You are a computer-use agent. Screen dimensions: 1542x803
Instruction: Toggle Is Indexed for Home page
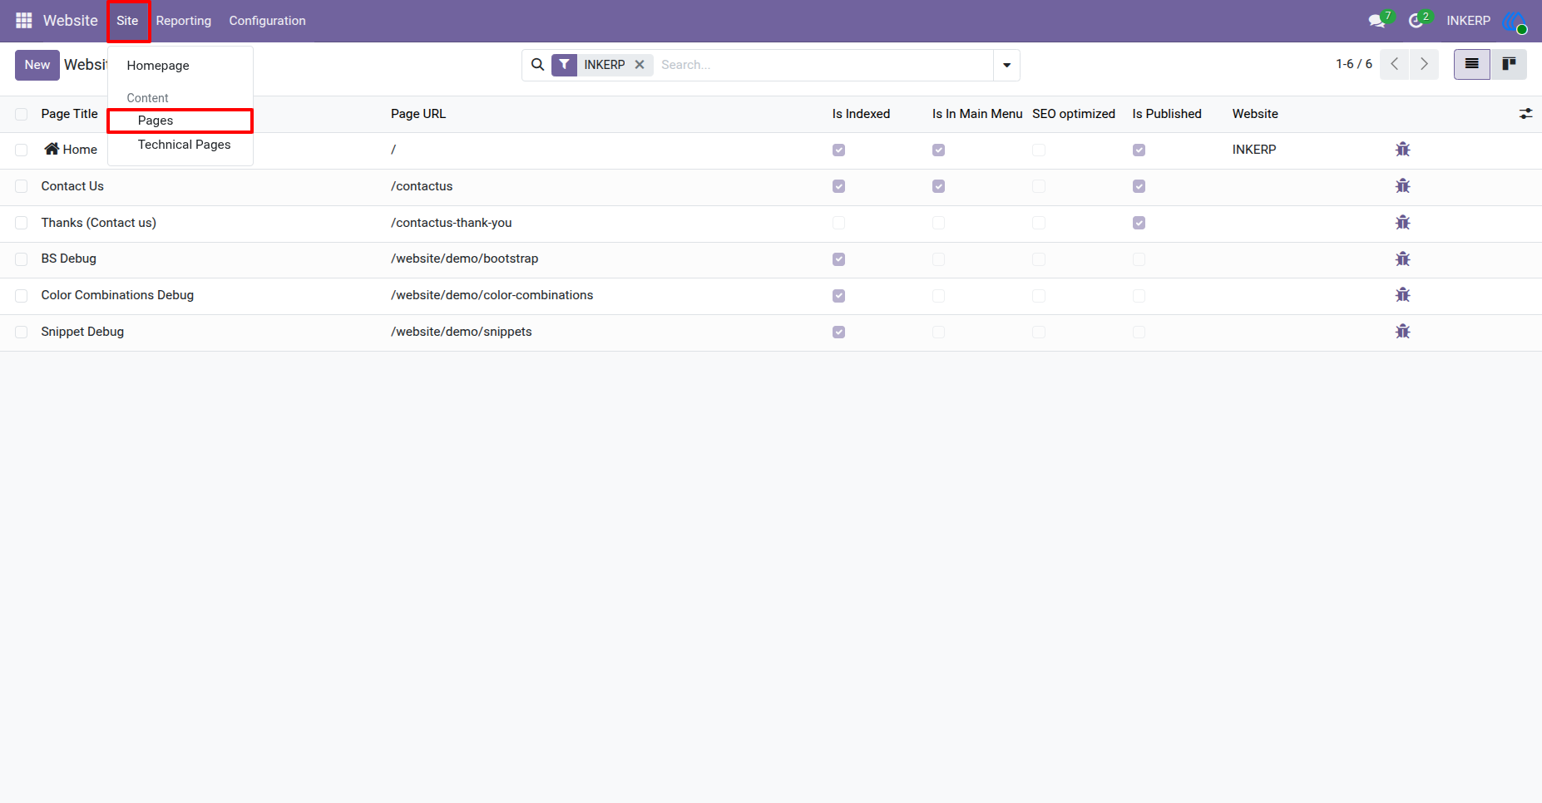tap(838, 150)
